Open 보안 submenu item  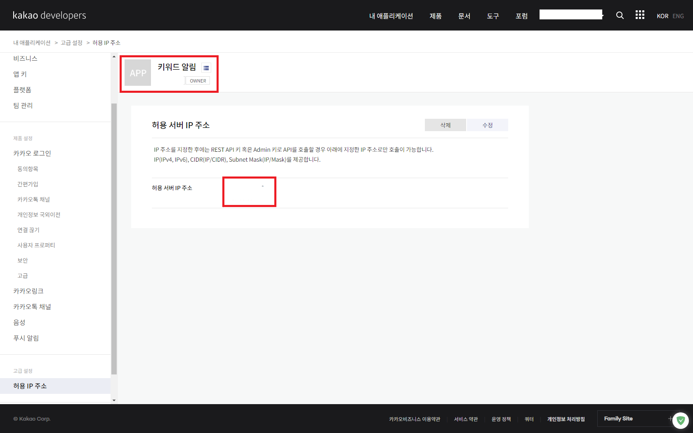(23, 261)
